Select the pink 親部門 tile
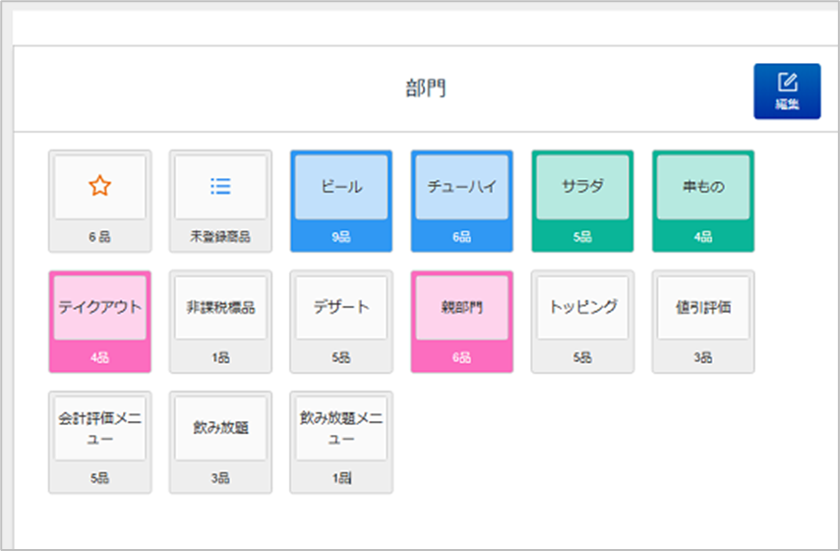Image resolution: width=840 pixels, height=551 pixels. click(x=461, y=308)
